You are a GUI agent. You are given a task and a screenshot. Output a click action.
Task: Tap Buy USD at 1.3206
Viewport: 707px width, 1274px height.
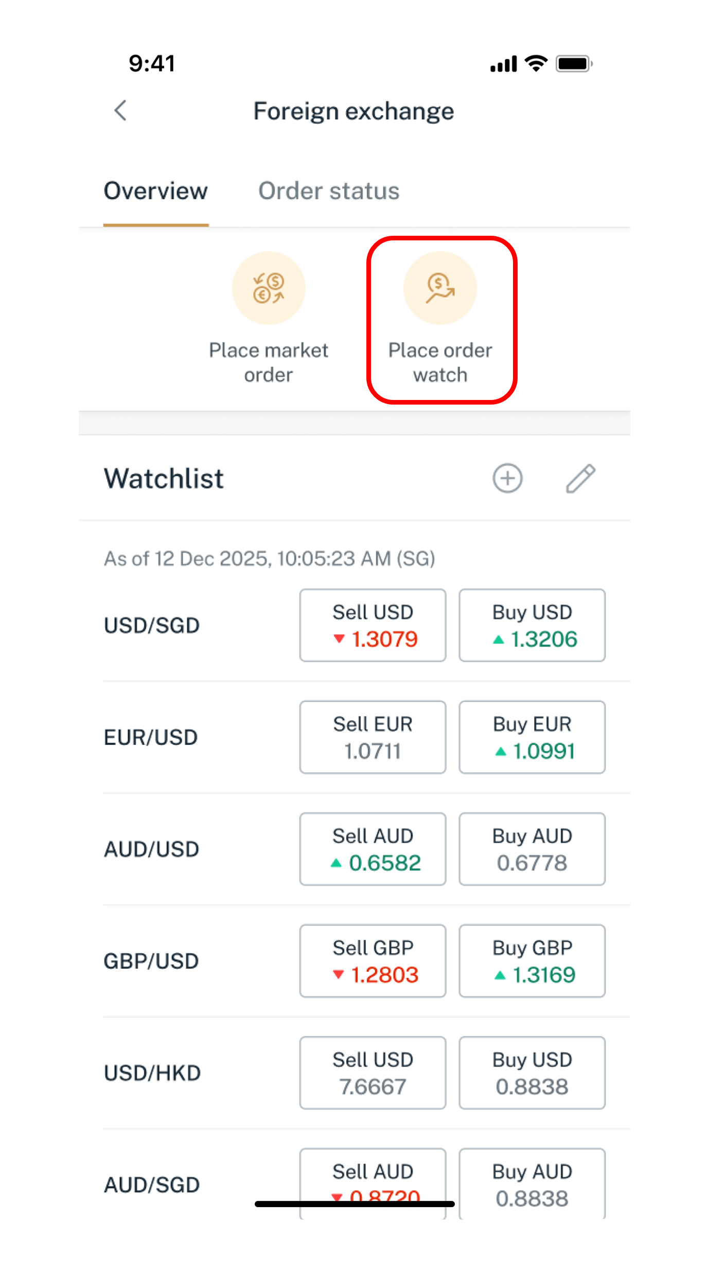(x=532, y=625)
